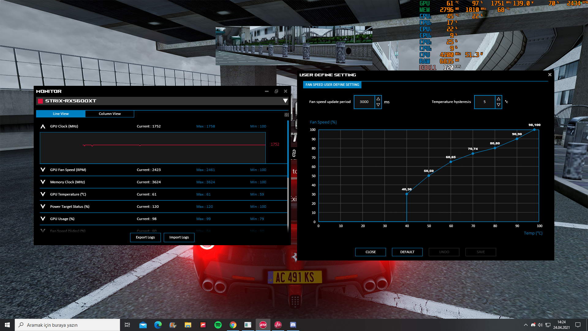Select the 60,65 fan curve point
Viewport: 588px width, 331px height.
pos(451,162)
